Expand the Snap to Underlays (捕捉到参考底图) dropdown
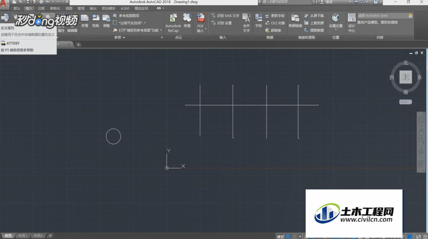 (161, 30)
